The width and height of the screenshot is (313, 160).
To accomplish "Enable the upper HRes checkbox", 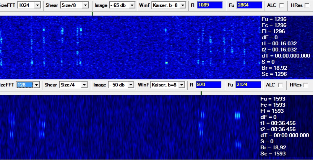I will pos(307,6).
